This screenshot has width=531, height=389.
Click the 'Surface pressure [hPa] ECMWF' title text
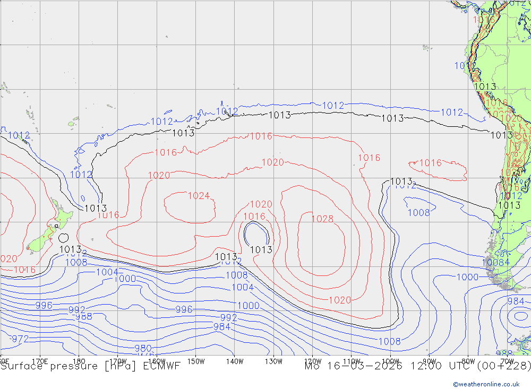pyautogui.click(x=90, y=366)
